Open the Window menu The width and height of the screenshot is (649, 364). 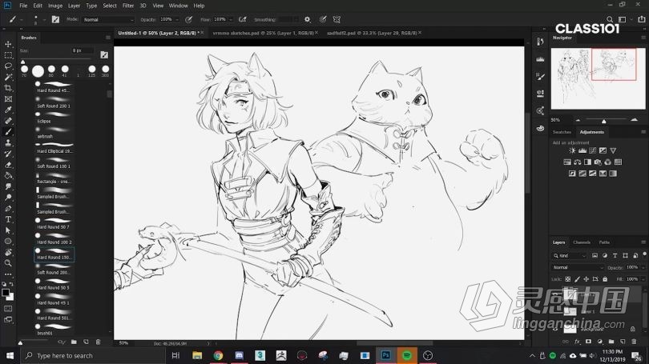click(178, 6)
